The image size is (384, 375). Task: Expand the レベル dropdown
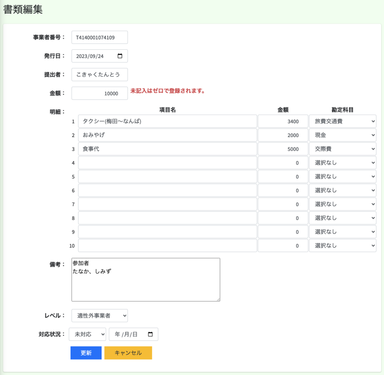[99, 315]
